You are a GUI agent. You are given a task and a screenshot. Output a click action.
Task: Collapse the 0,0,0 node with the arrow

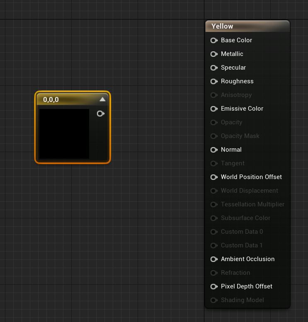point(102,99)
